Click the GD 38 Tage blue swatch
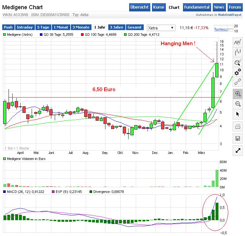 [41, 35]
